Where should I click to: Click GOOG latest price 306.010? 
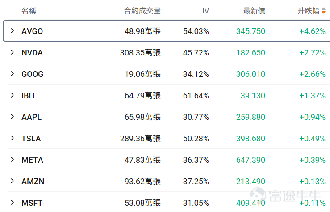[x=251, y=74]
